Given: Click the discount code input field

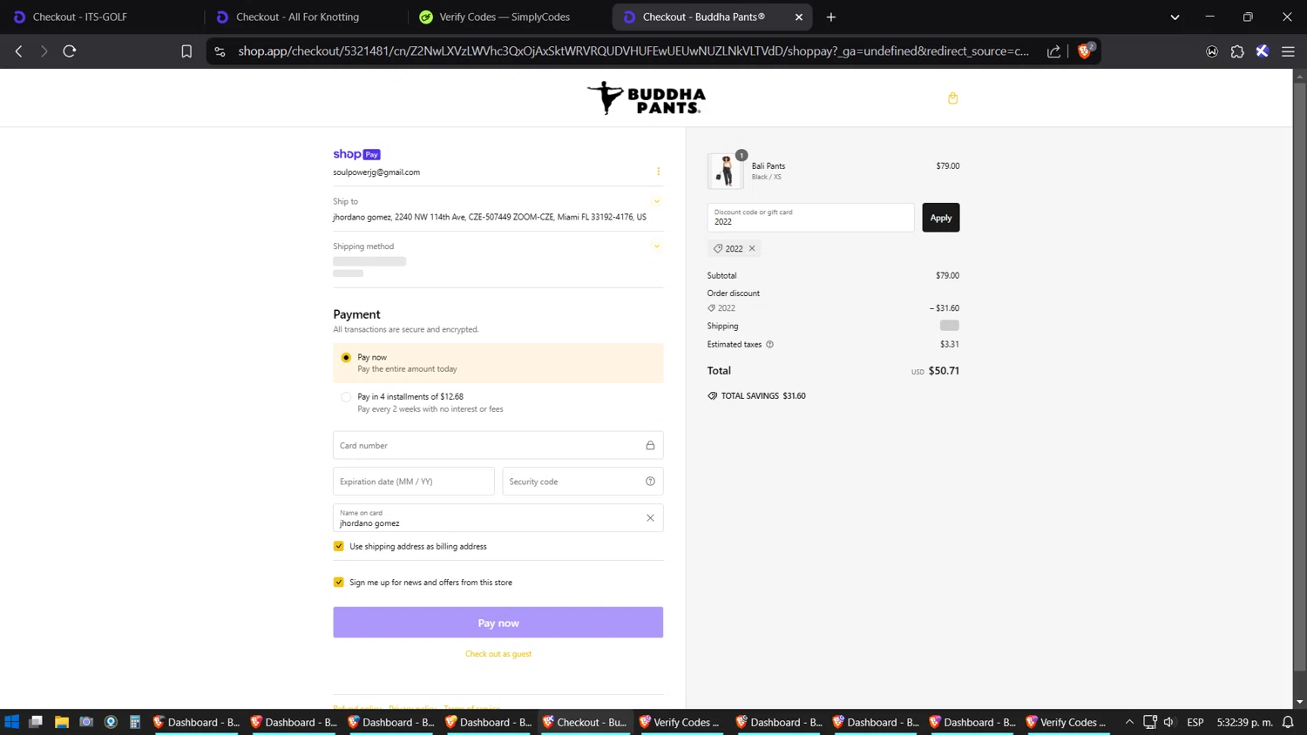Looking at the screenshot, I should tap(810, 218).
